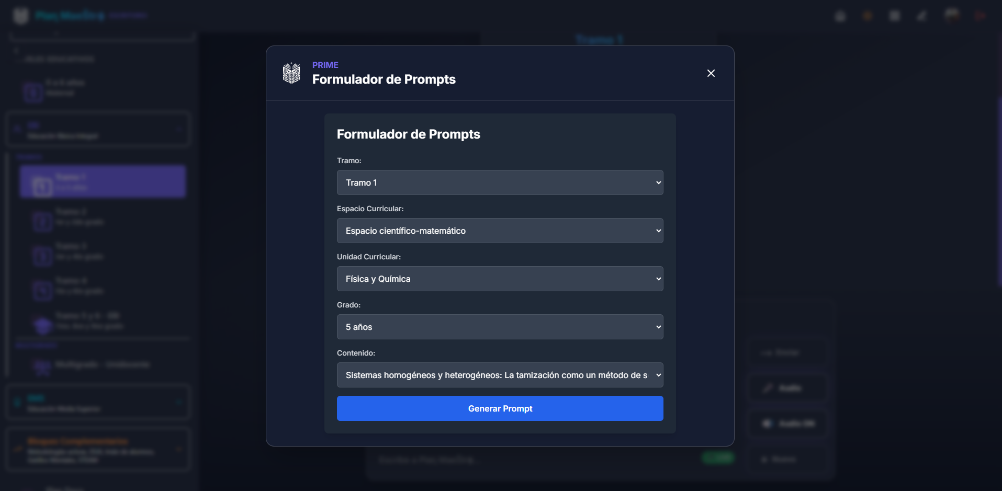Click the Tramo 4 icon in sidebar
This screenshot has width=1002, height=491.
pos(43,290)
